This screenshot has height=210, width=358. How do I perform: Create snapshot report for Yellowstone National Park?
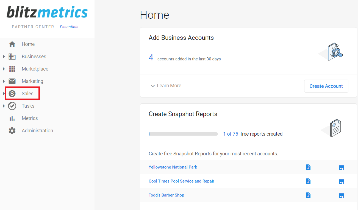point(308,167)
